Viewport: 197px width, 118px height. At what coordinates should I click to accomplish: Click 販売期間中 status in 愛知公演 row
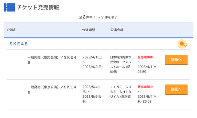tap(145, 57)
